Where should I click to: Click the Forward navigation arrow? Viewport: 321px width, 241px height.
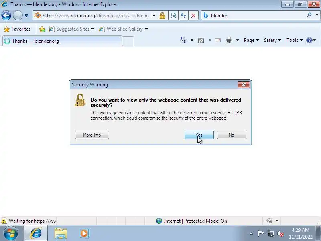coord(18,16)
